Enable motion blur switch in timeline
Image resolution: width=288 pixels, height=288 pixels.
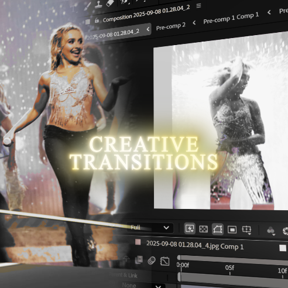click(152, 260)
